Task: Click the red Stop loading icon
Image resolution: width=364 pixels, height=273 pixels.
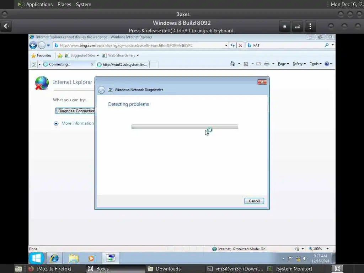Action: 240,45
